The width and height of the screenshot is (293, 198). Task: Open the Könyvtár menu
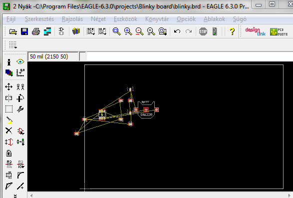(x=157, y=19)
